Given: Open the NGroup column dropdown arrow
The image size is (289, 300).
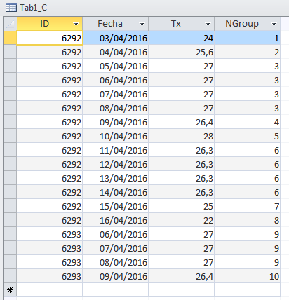Looking at the screenshot, I should pos(274,24).
